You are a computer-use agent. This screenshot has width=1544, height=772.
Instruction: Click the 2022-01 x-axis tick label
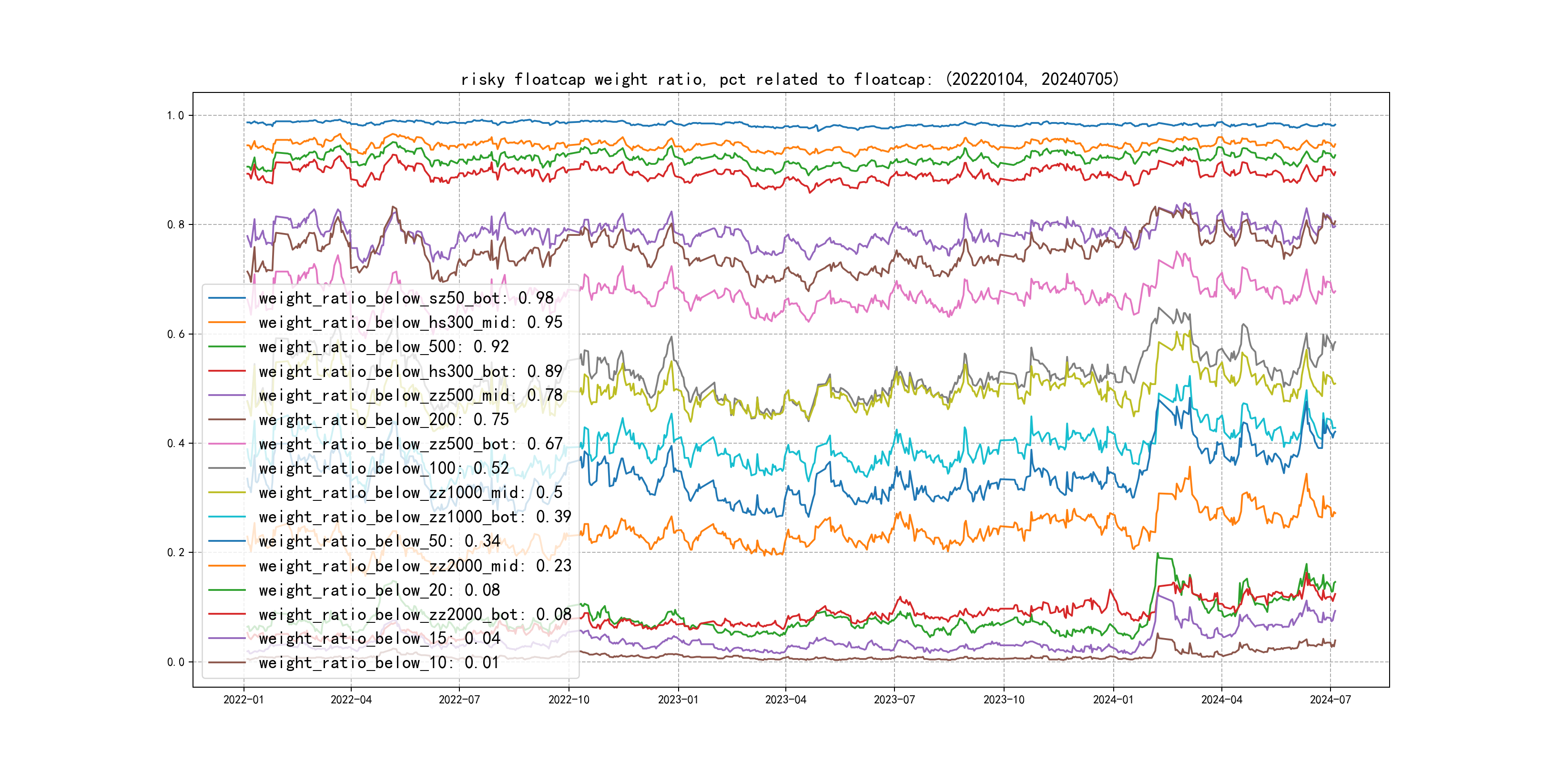[244, 700]
